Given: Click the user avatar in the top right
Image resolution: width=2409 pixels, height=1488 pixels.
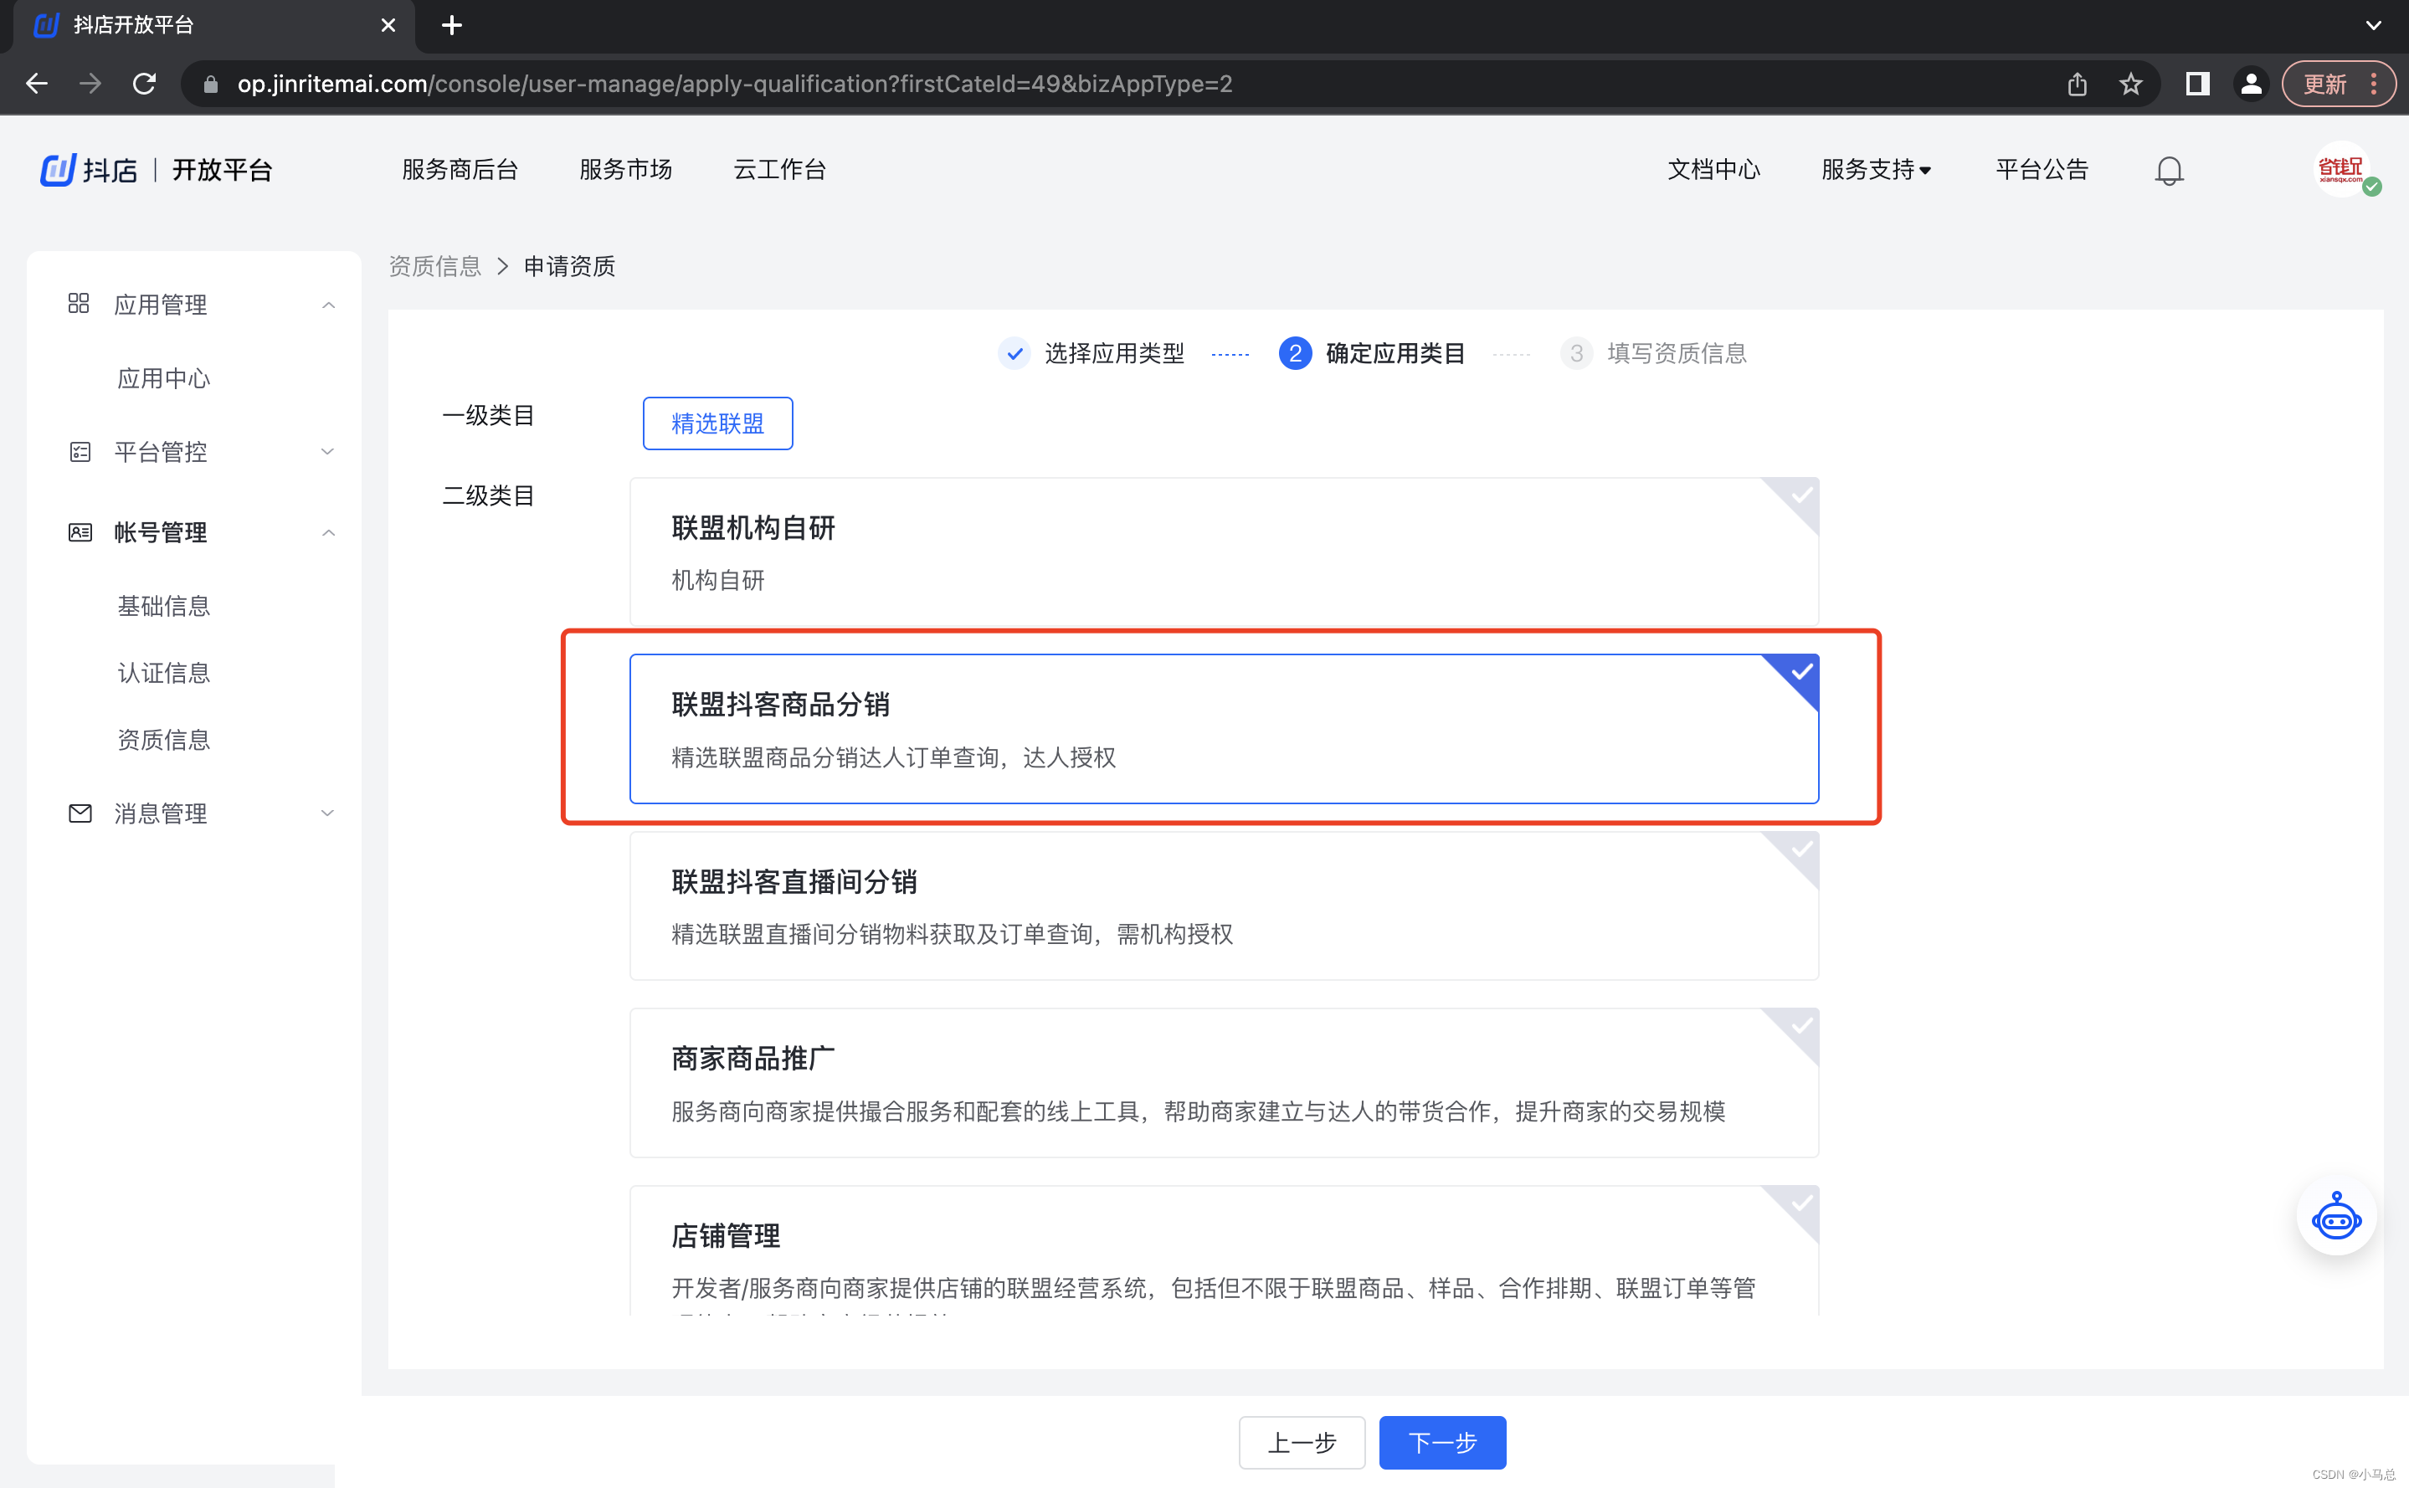Looking at the screenshot, I should pyautogui.click(x=2342, y=170).
